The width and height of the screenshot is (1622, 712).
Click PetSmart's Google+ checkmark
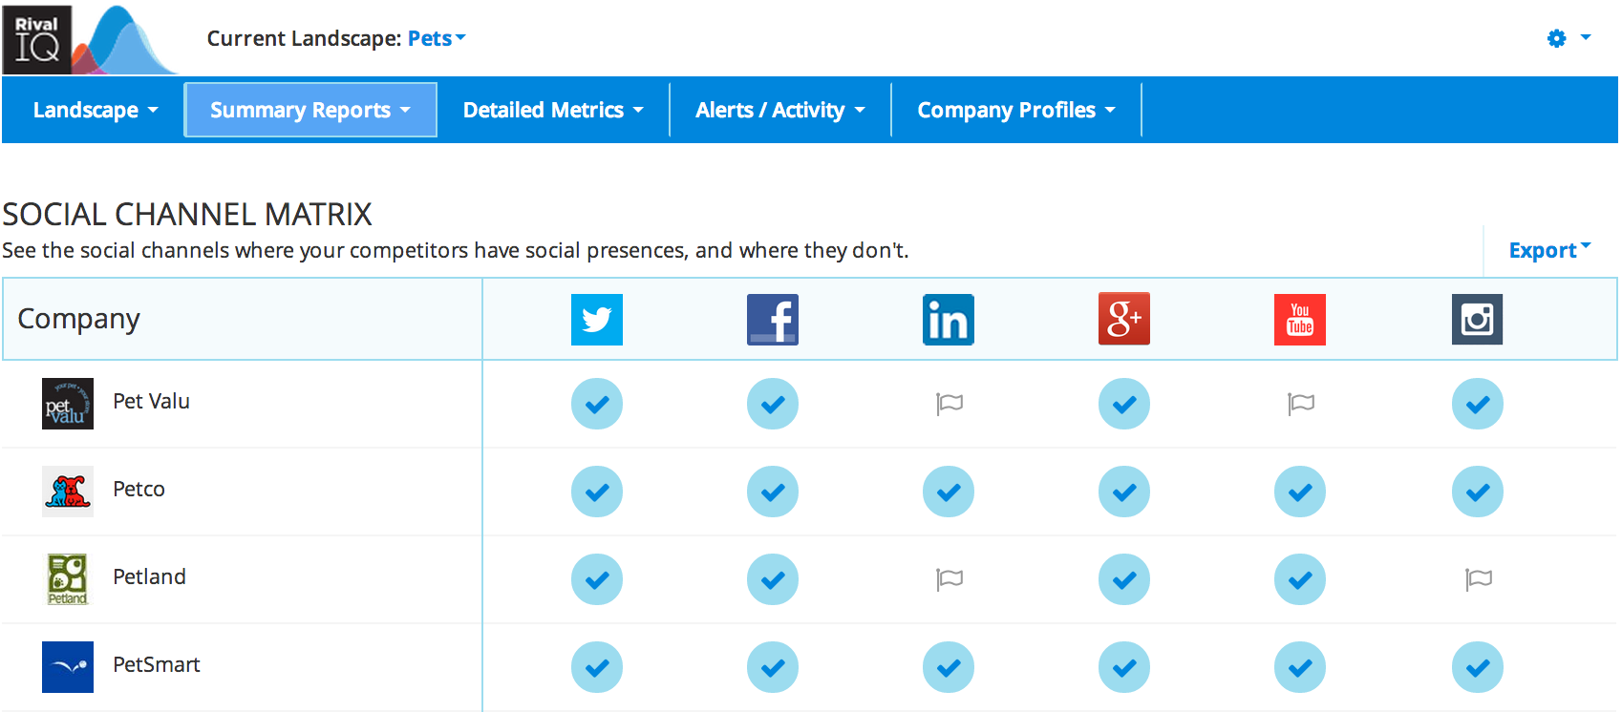tap(1124, 667)
